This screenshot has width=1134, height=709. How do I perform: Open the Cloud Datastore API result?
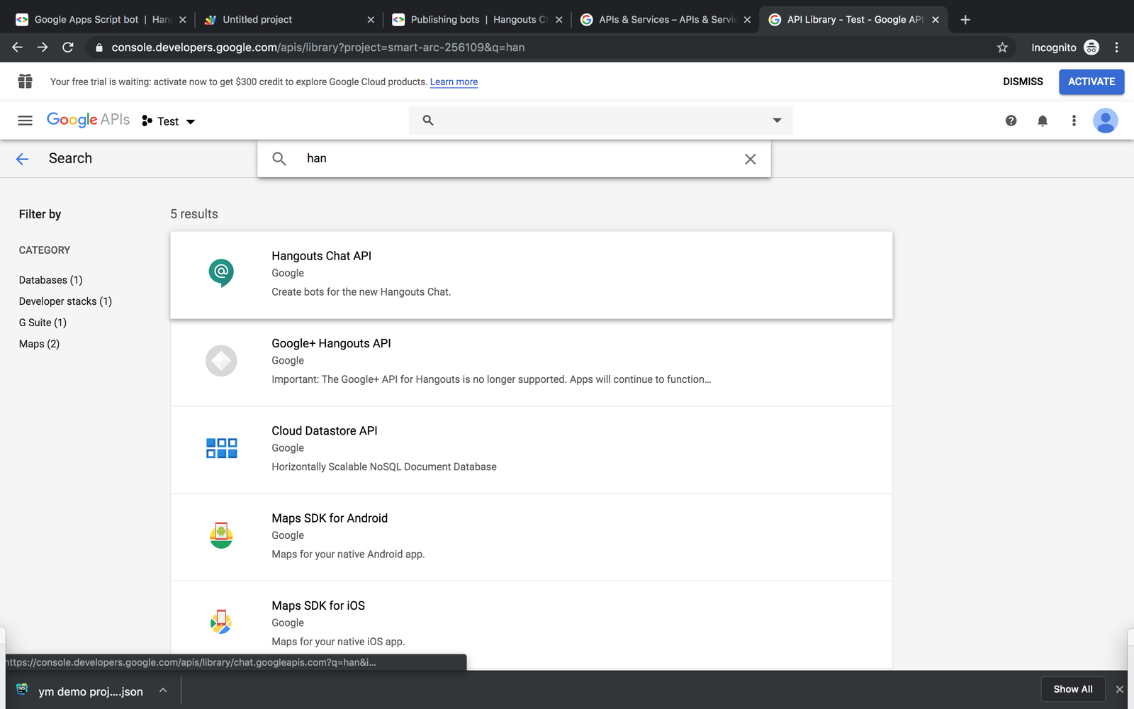(x=532, y=450)
